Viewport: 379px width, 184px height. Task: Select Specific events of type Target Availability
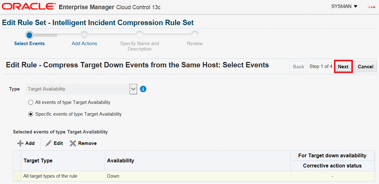[31, 114]
